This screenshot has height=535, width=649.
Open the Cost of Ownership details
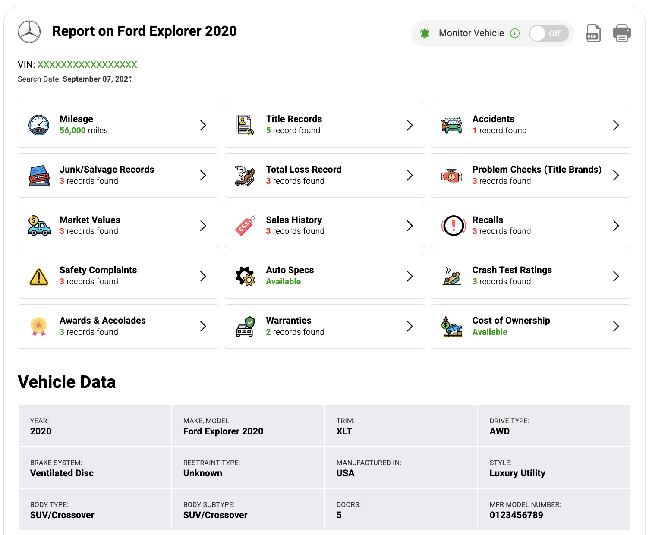tap(616, 326)
